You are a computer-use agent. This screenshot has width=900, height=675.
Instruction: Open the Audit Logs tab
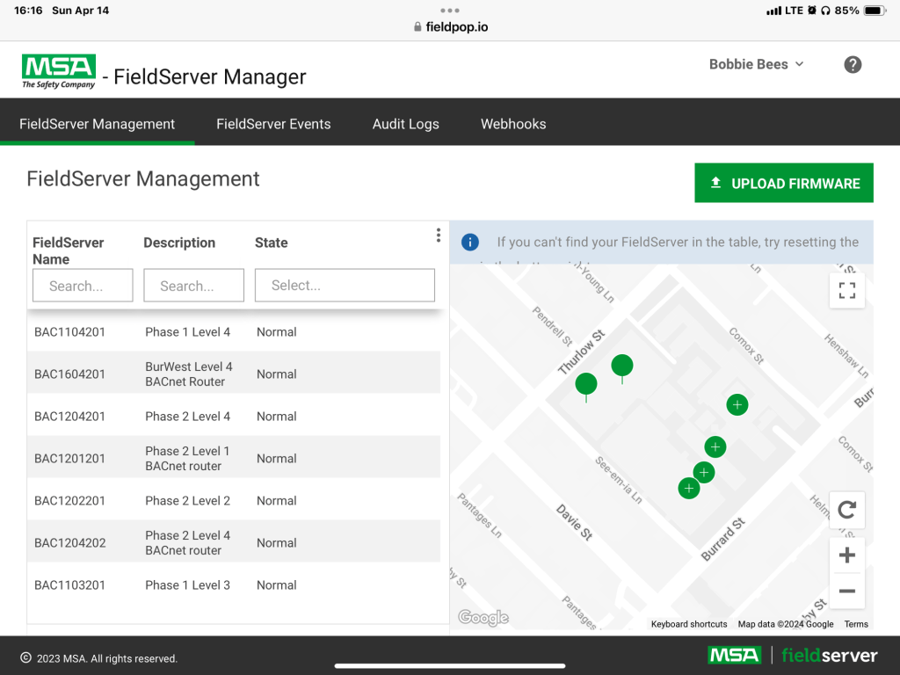click(405, 124)
